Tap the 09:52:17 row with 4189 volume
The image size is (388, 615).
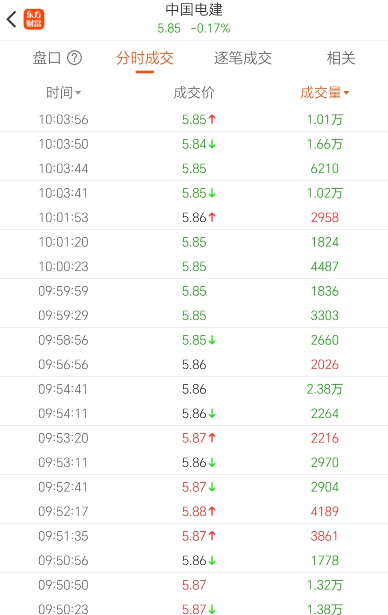pos(194,512)
